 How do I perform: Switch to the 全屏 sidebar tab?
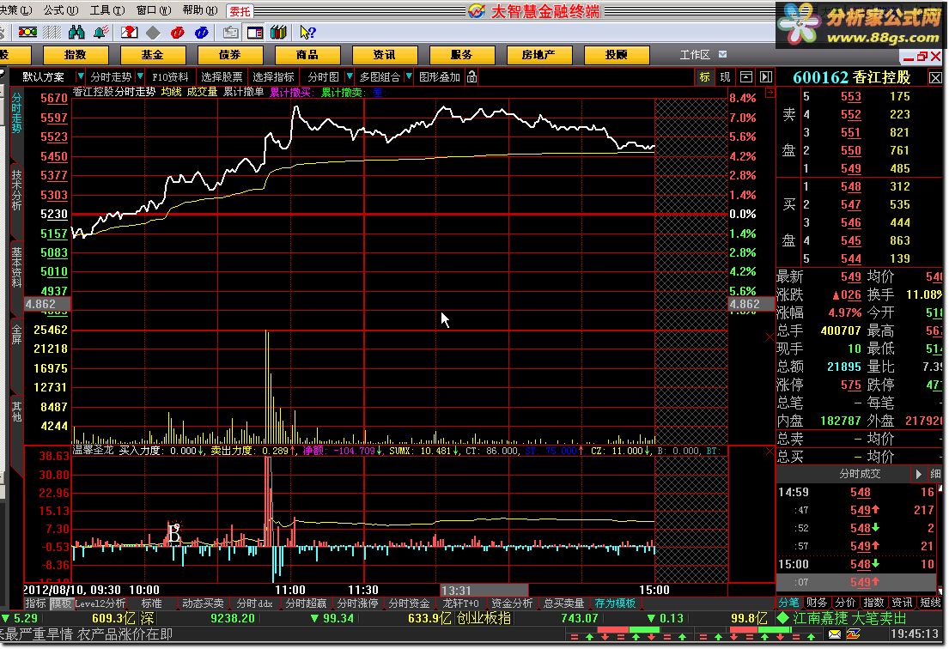[16, 334]
